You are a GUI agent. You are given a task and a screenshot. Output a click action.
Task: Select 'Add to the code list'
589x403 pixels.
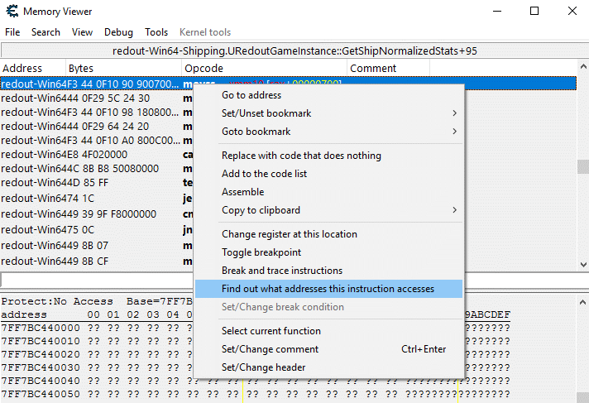point(264,174)
